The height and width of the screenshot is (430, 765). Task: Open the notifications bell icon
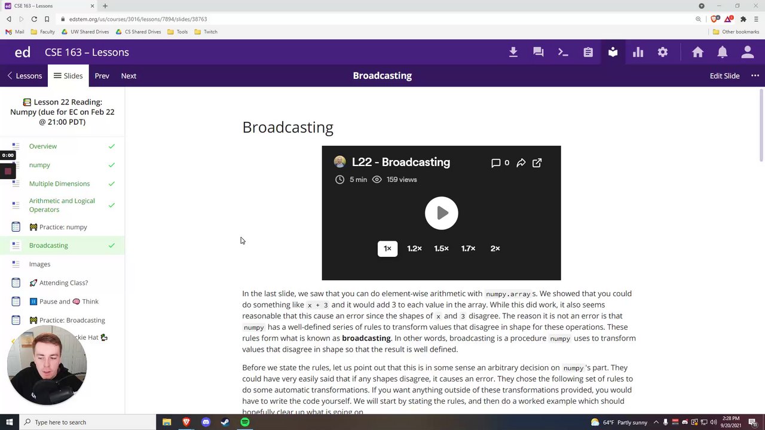[x=723, y=52]
